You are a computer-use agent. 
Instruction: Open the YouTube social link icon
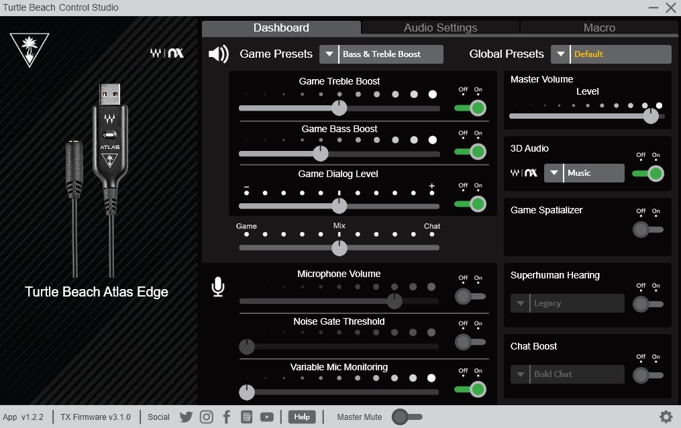pos(266,417)
